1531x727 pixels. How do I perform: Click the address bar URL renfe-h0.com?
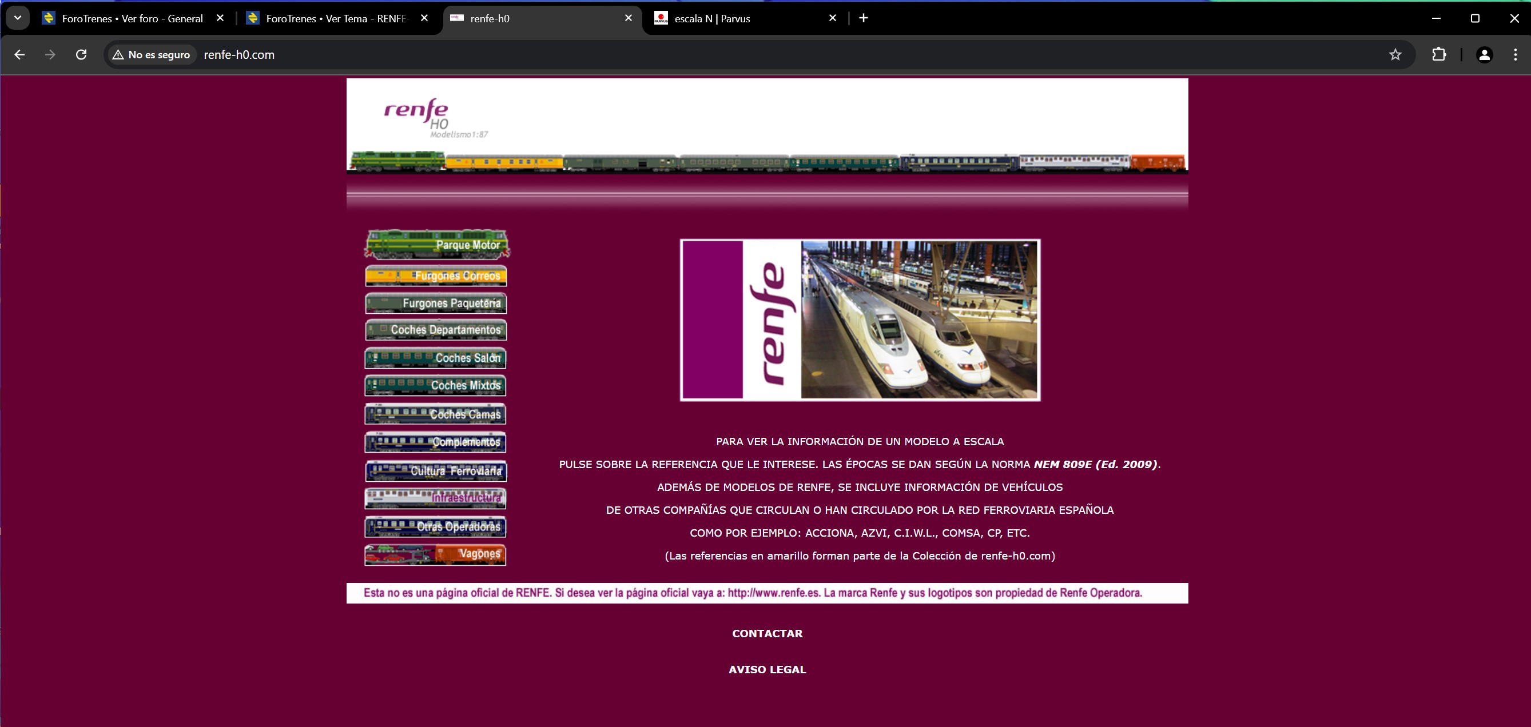(239, 55)
